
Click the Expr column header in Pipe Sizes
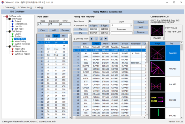point(56,36)
